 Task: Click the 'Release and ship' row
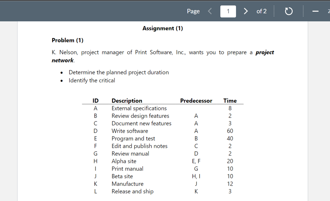tap(132, 191)
